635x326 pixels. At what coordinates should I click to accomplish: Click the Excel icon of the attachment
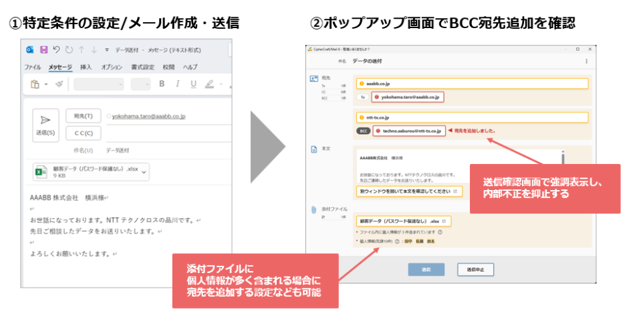[41, 171]
